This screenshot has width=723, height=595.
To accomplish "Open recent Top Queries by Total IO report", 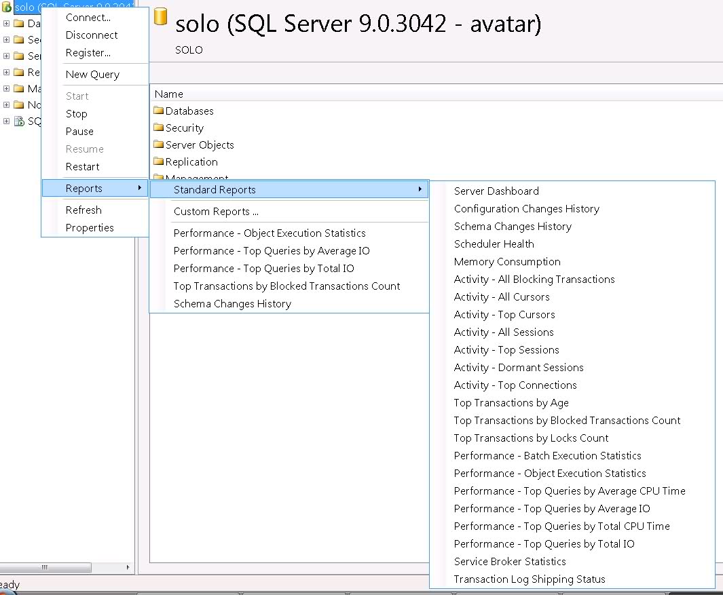I will point(264,268).
